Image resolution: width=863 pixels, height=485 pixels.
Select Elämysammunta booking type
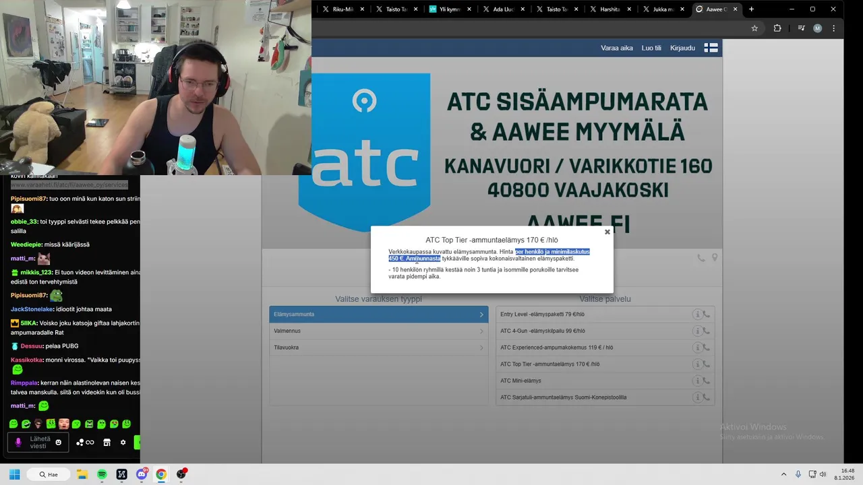(379, 315)
